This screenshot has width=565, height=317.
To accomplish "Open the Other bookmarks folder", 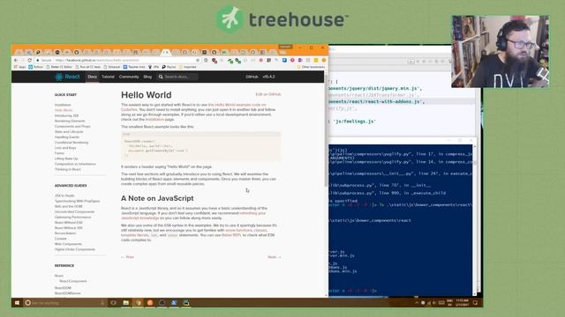I will (x=311, y=67).
